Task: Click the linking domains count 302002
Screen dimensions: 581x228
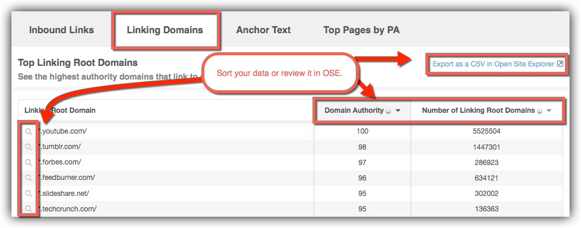Action: (487, 194)
